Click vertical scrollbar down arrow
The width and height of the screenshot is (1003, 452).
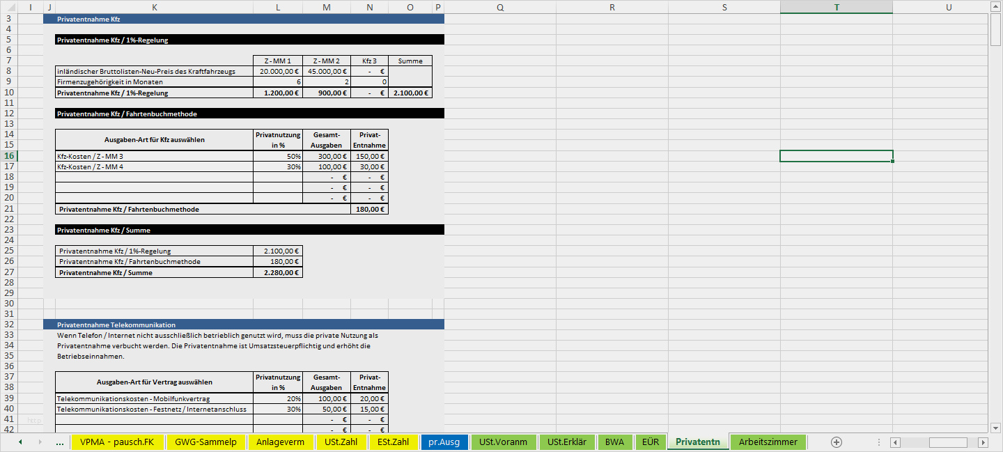tap(996, 428)
